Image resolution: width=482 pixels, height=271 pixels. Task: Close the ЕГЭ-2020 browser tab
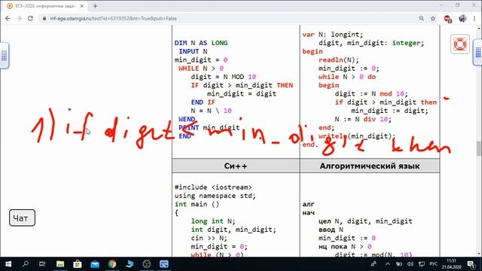pos(82,6)
